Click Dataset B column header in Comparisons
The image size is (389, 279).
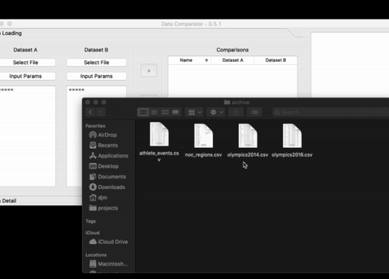[276, 60]
